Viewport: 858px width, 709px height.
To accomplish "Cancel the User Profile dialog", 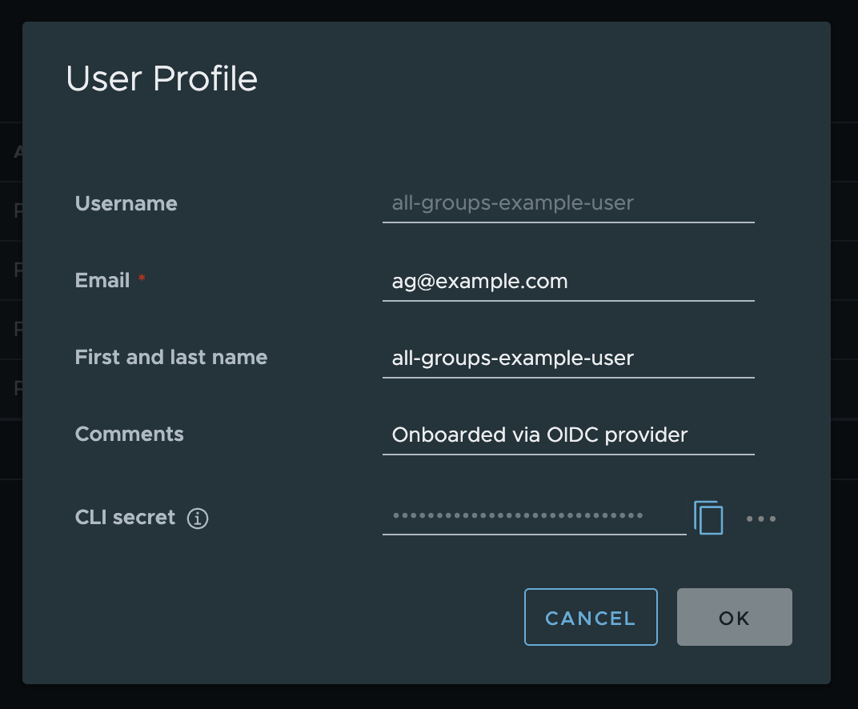I will click(590, 617).
